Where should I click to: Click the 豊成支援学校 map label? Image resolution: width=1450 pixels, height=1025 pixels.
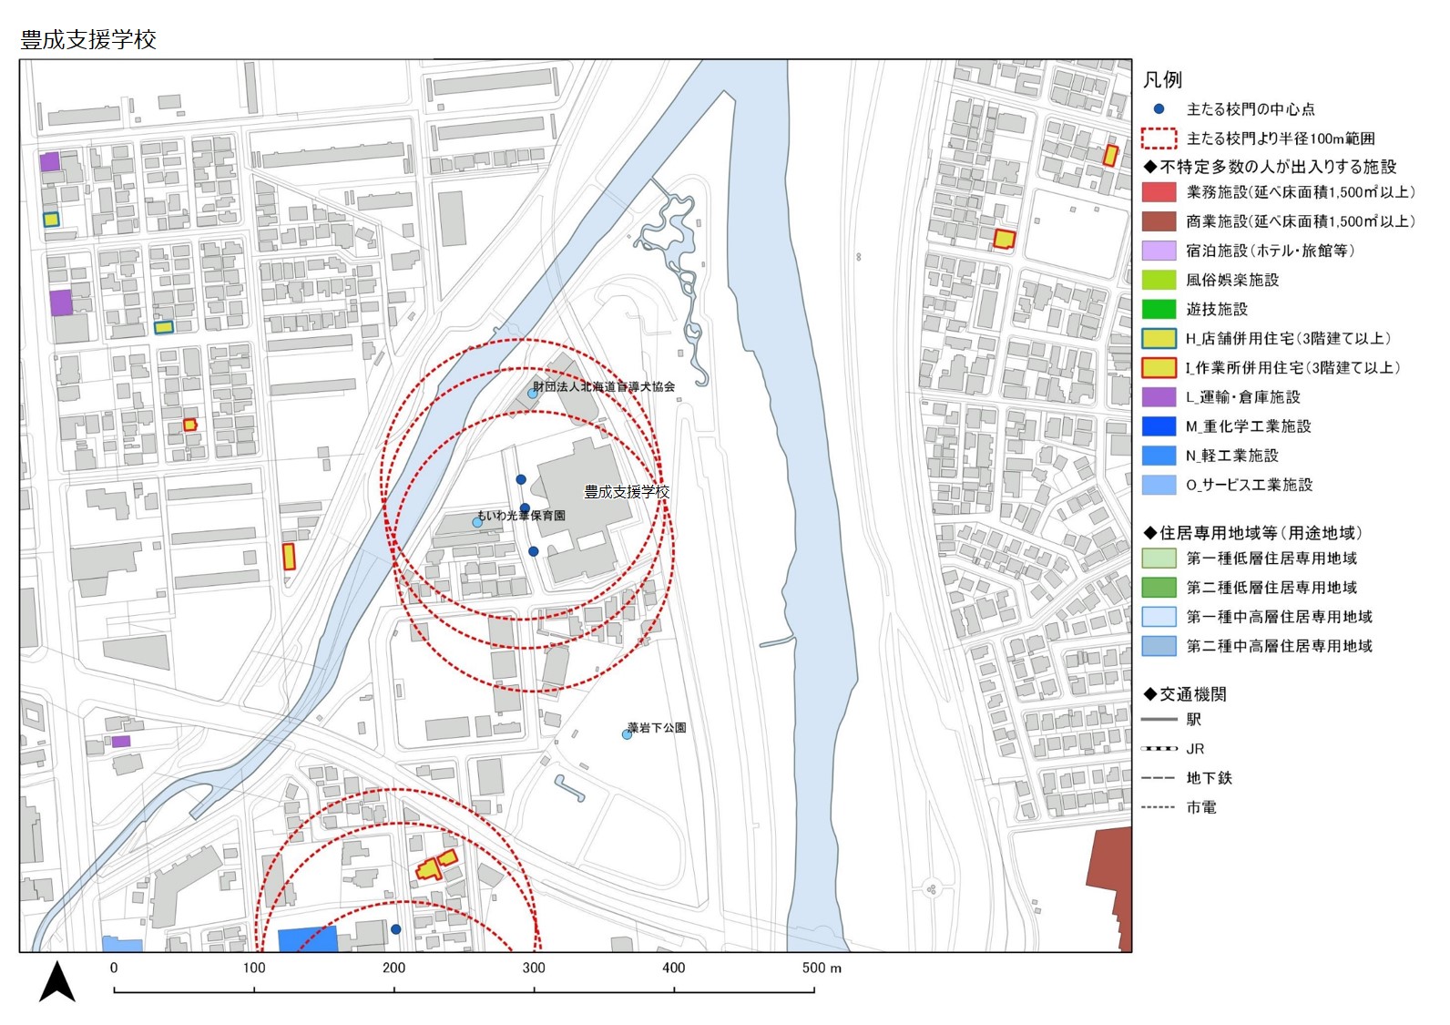pyautogui.click(x=627, y=492)
